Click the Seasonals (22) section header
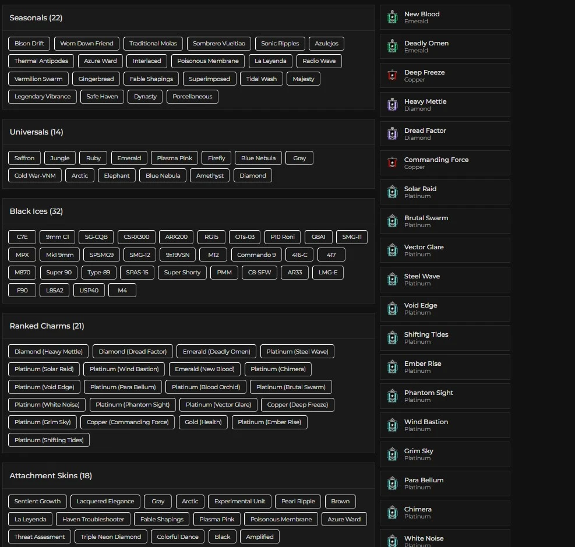The width and height of the screenshot is (575, 547). 36,18
